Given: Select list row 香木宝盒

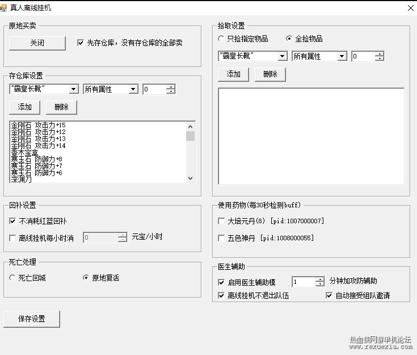Looking at the screenshot, I should (98, 152).
